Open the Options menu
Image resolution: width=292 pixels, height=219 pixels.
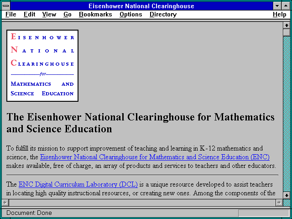click(x=131, y=15)
